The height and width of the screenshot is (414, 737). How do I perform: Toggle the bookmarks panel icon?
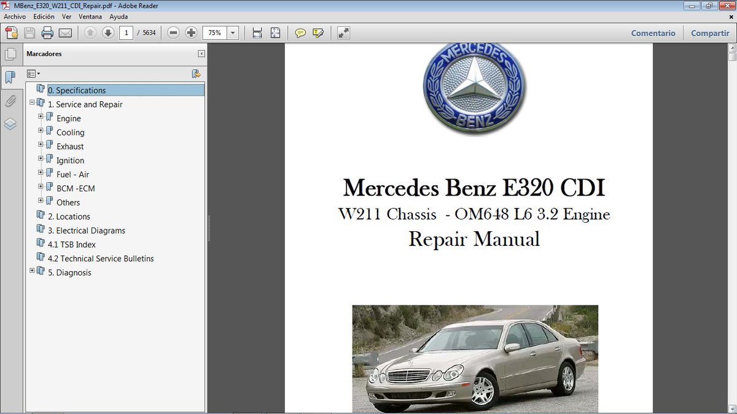coord(10,77)
